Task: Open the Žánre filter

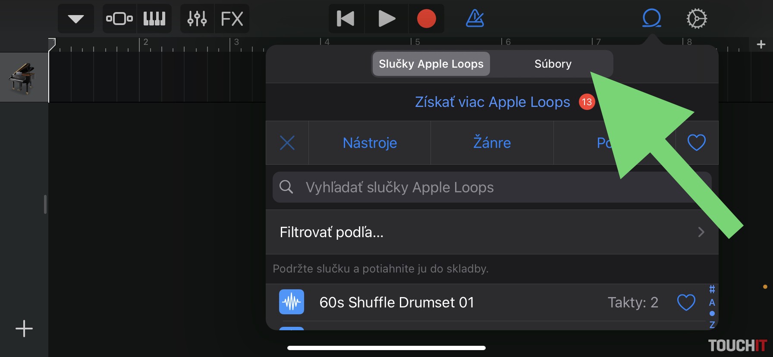Action: tap(492, 143)
